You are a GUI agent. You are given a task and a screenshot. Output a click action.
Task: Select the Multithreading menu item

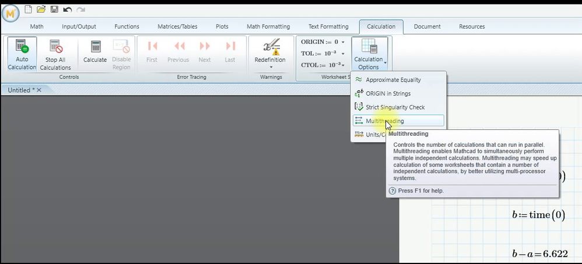(398, 121)
